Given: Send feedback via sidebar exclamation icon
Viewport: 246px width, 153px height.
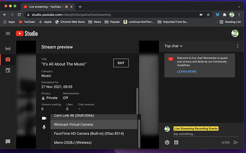Looking at the screenshot, I should (8, 142).
